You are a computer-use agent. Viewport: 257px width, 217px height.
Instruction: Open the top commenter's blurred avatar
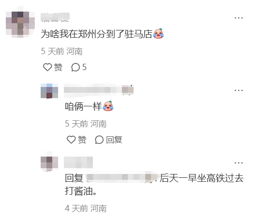coord(20,22)
